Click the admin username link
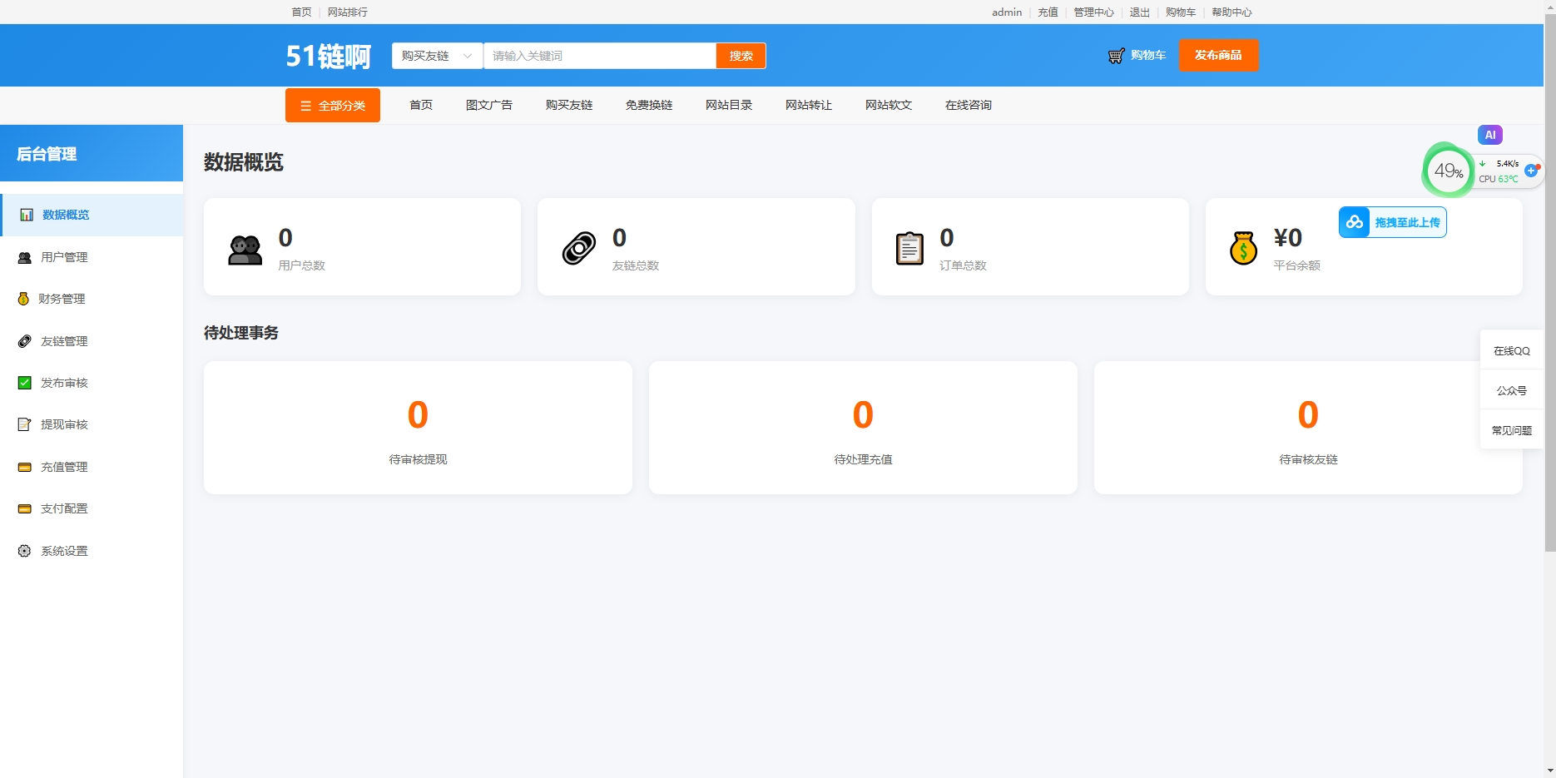This screenshot has height=778, width=1556. [1007, 12]
